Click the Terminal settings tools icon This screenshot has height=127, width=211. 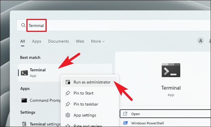click(24, 124)
